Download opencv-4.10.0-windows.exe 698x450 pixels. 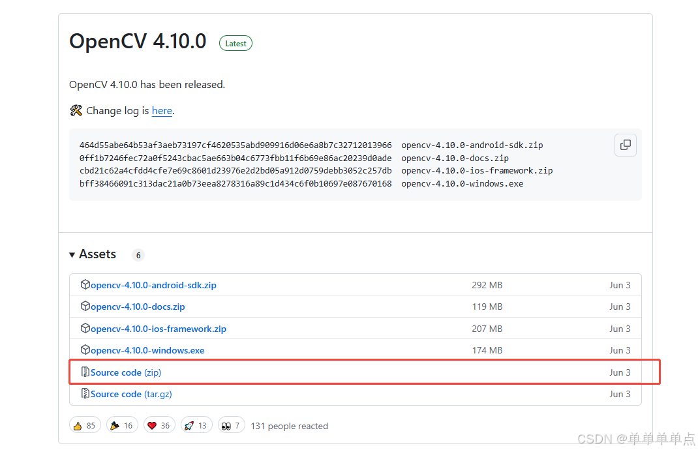click(147, 350)
